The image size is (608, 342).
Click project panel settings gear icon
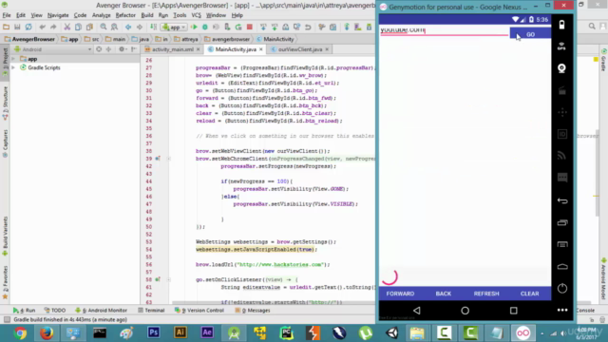pos(122,49)
